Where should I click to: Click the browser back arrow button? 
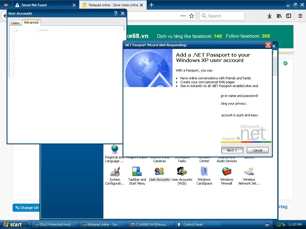coord(5,16)
